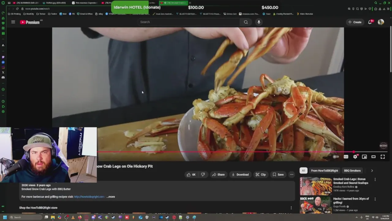Click the search magnifier button
This screenshot has height=221, width=392.
click(x=246, y=22)
